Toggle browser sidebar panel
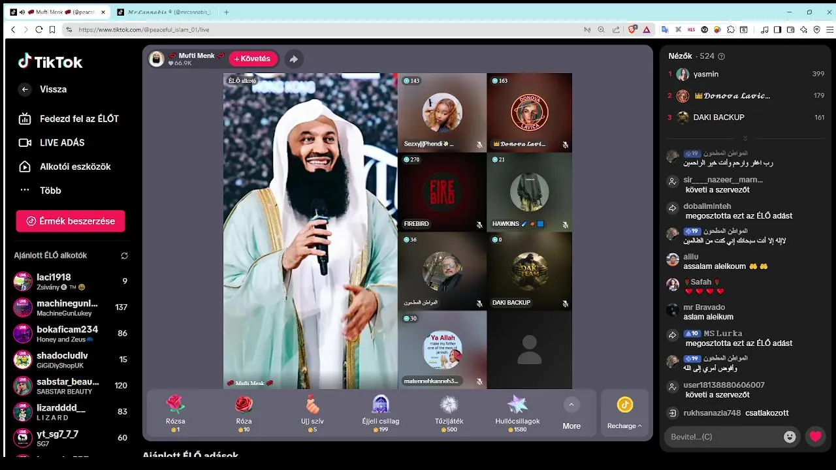The height and width of the screenshot is (470, 836). coord(777,29)
